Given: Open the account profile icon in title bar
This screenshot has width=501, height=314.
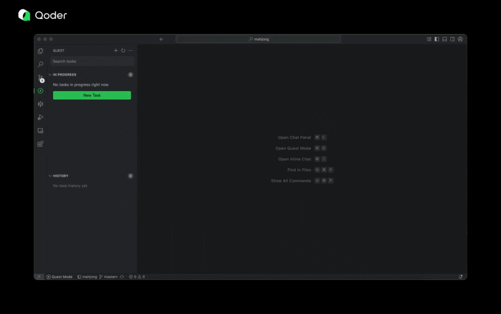Looking at the screenshot, I should 460,39.
